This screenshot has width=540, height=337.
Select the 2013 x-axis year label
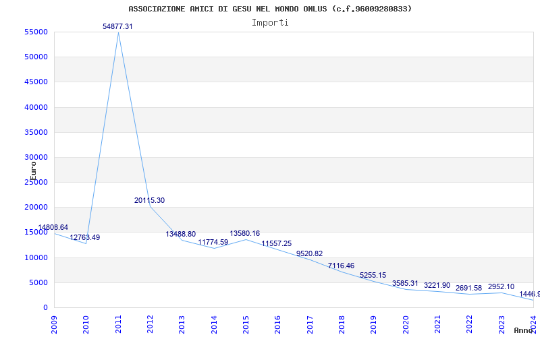182,325
